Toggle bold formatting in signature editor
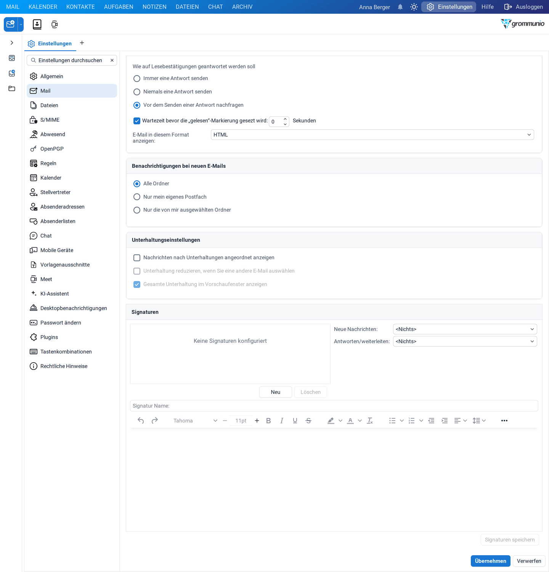The width and height of the screenshot is (549, 572). point(268,421)
